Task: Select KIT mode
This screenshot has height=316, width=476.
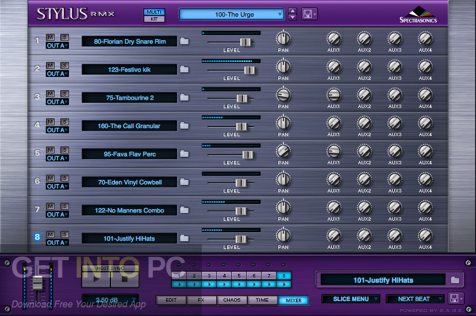Action: (154, 19)
